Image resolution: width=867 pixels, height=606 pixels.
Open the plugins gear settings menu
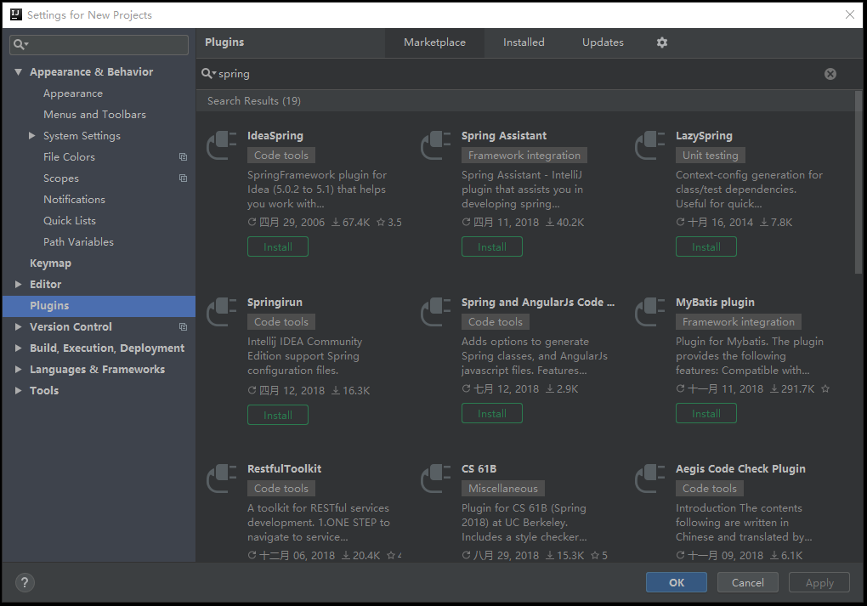[x=662, y=42]
